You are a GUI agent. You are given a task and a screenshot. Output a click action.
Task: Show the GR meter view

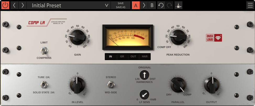pyautogui.click(x=122, y=56)
